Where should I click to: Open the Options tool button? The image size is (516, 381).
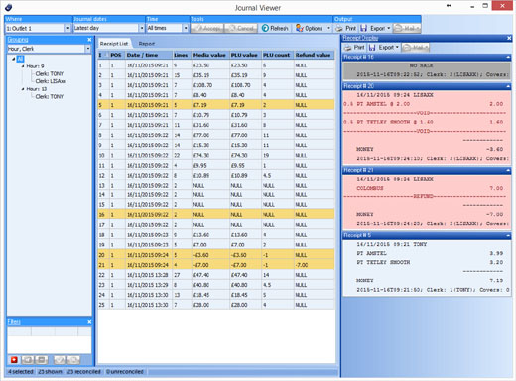tap(310, 28)
